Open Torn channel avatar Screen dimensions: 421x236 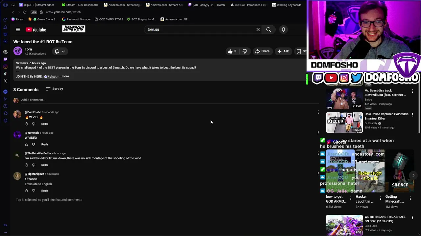click(x=18, y=51)
